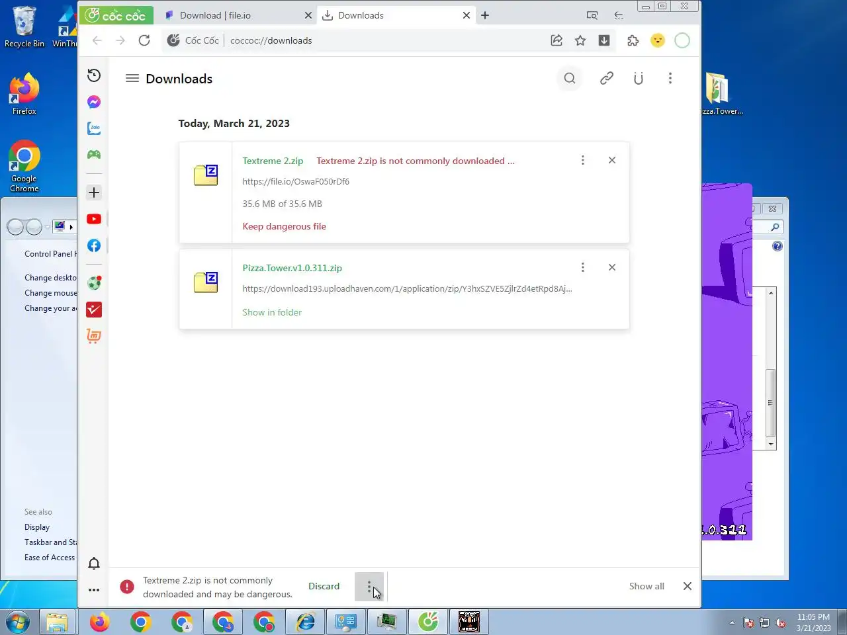Close the Downloads tab
847x635 pixels.
(x=467, y=15)
